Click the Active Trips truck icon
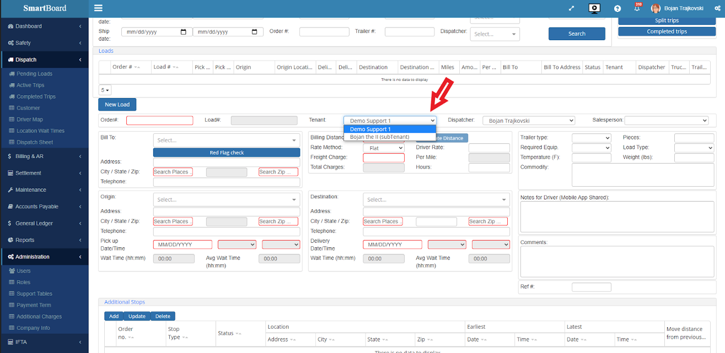Image resolution: width=725 pixels, height=353 pixels. pos(12,85)
